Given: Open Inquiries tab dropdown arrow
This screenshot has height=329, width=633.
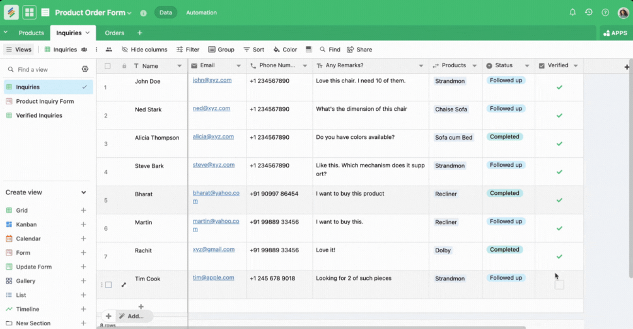Looking at the screenshot, I should click(88, 33).
